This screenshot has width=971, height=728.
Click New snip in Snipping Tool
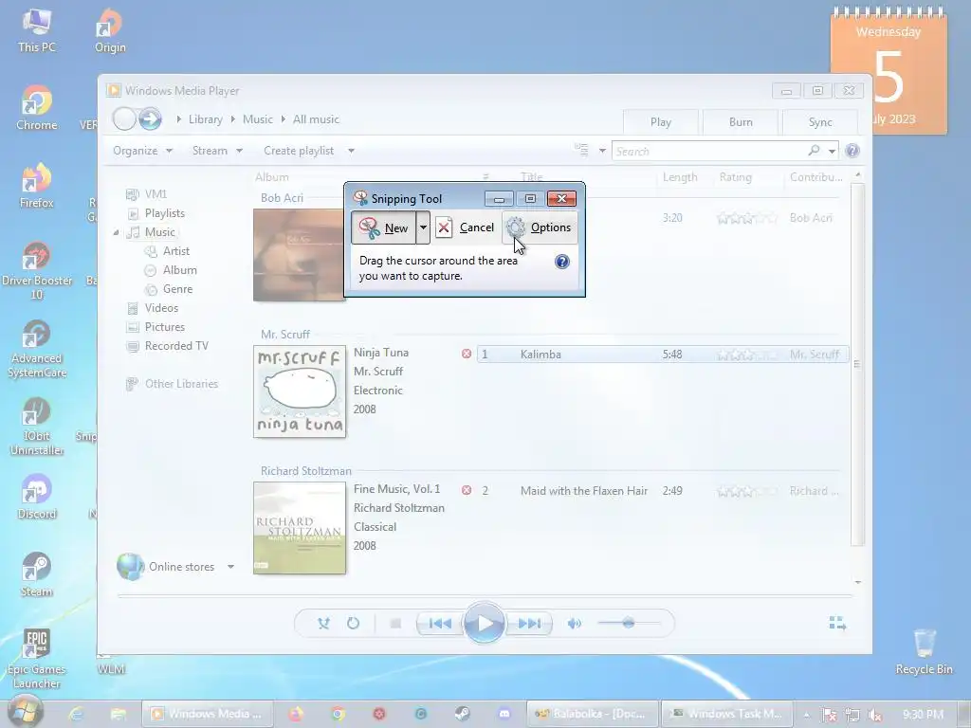384,227
